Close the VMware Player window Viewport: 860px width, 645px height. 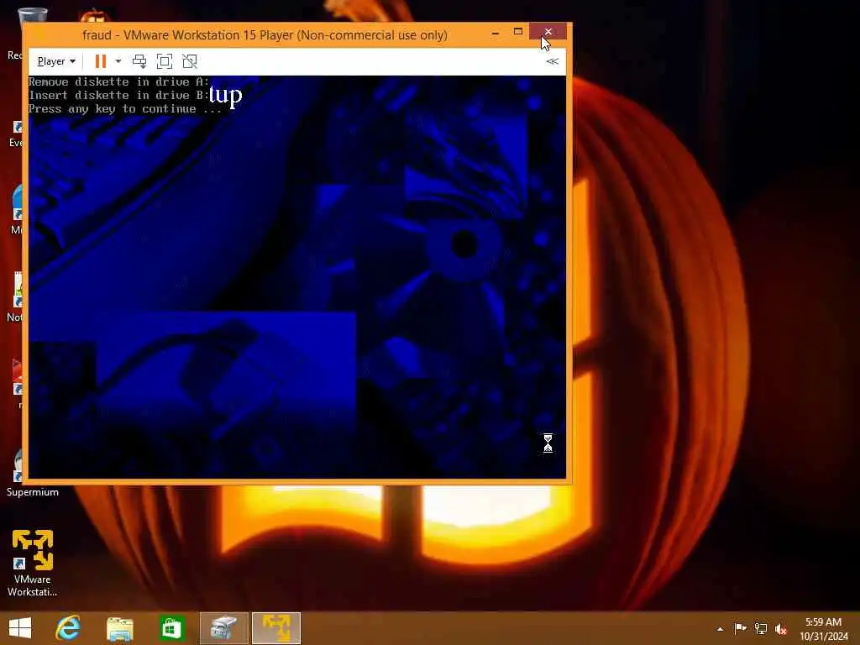pyautogui.click(x=548, y=32)
